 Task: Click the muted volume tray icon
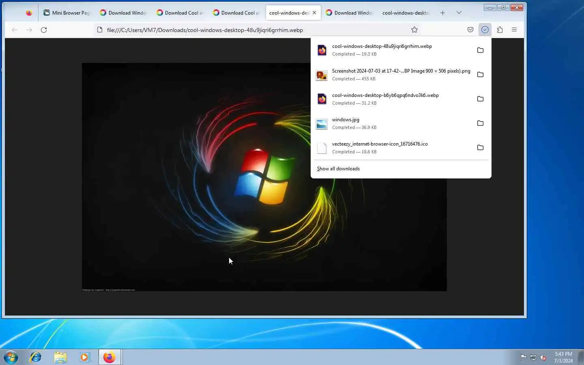(543, 357)
